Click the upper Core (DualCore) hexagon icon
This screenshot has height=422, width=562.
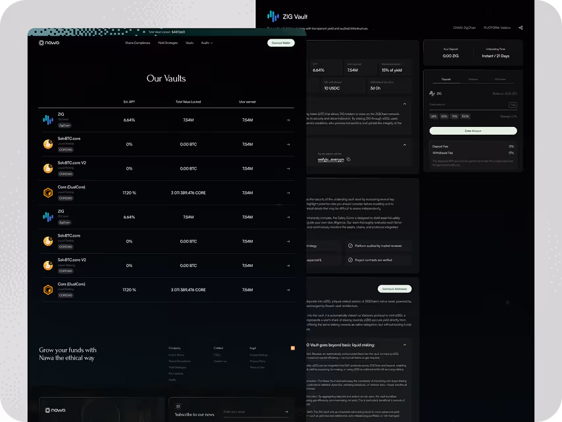[48, 193]
